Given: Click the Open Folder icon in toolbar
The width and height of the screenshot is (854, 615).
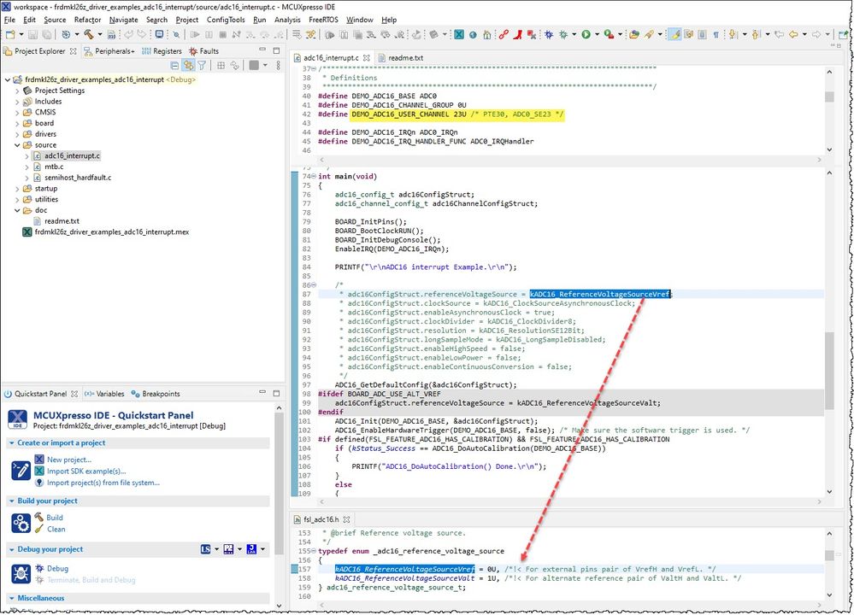Looking at the screenshot, I should click(x=634, y=34).
